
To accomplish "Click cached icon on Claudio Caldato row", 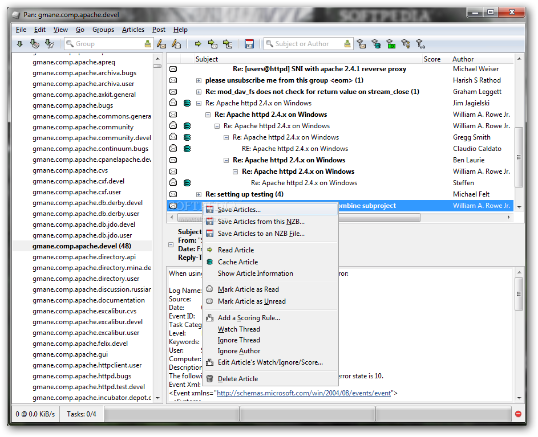I will (187, 149).
